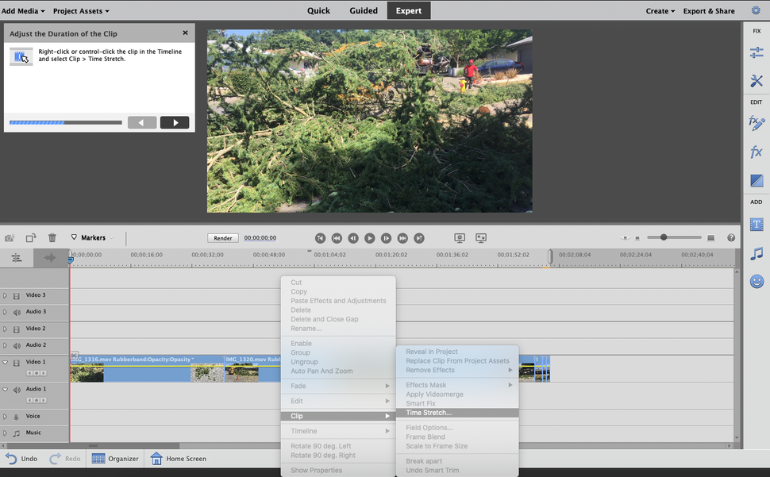Open the Create dropdown menu
This screenshot has width=770, height=477.
pyautogui.click(x=659, y=10)
